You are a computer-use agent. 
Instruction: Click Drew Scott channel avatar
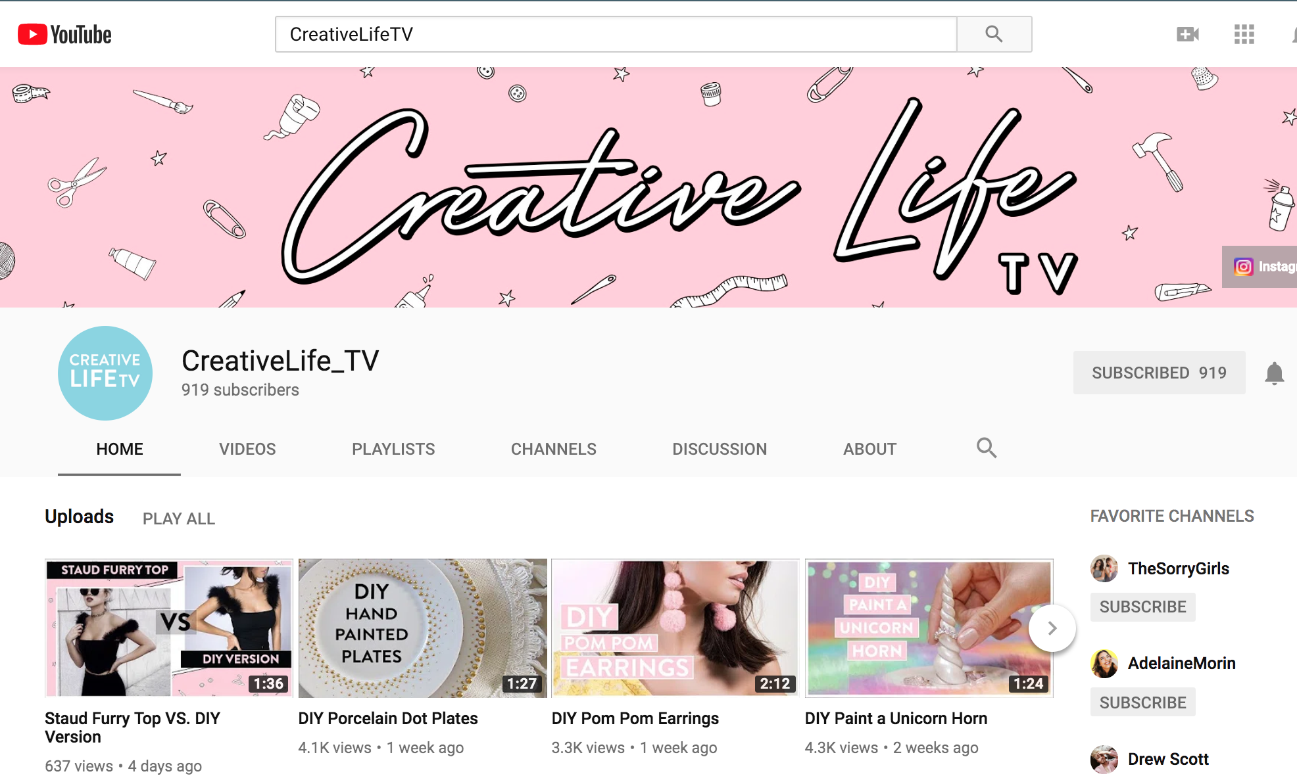[x=1104, y=759]
